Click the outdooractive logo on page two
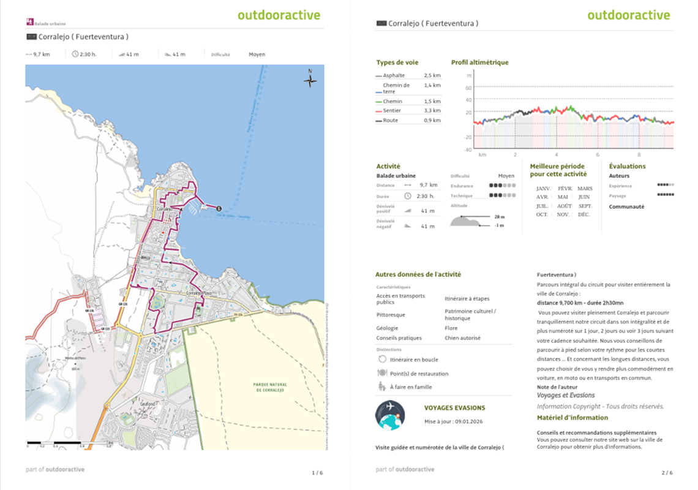The image size is (698, 490). [x=628, y=15]
